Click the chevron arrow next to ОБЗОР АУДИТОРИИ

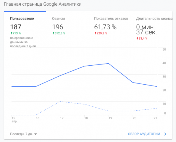pos(165,134)
